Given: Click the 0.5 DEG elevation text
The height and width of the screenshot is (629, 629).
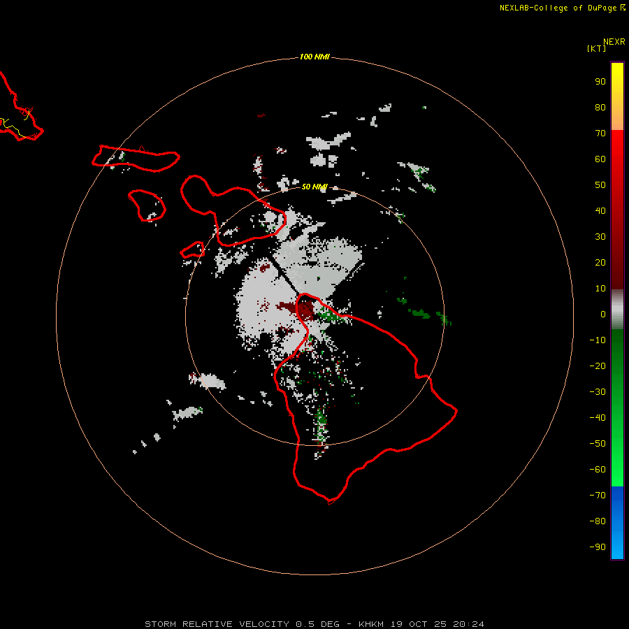Looking at the screenshot, I should (317, 624).
